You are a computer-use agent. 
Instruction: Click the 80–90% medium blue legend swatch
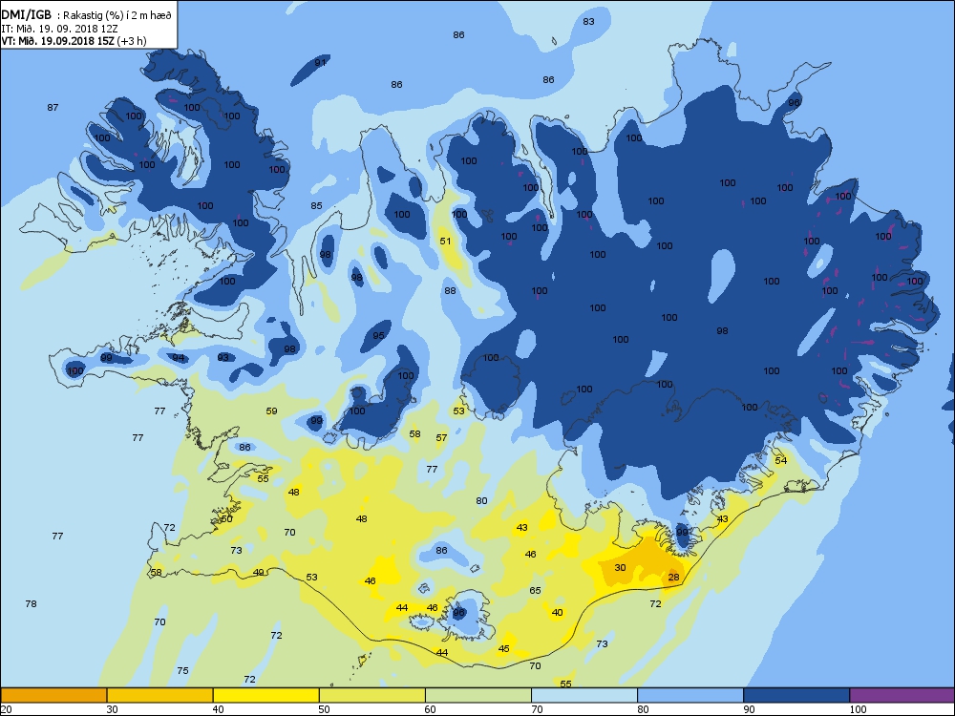click(690, 695)
